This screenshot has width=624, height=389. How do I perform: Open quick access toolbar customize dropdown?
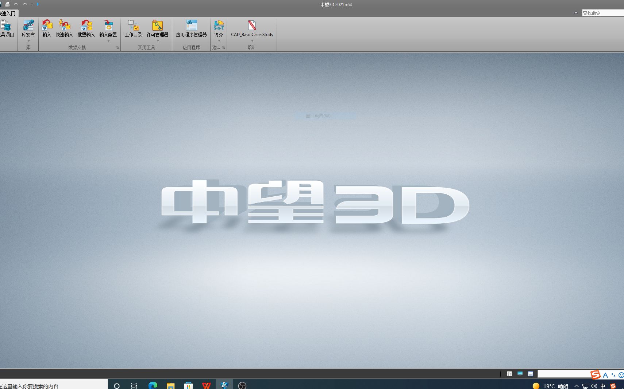tap(32, 5)
